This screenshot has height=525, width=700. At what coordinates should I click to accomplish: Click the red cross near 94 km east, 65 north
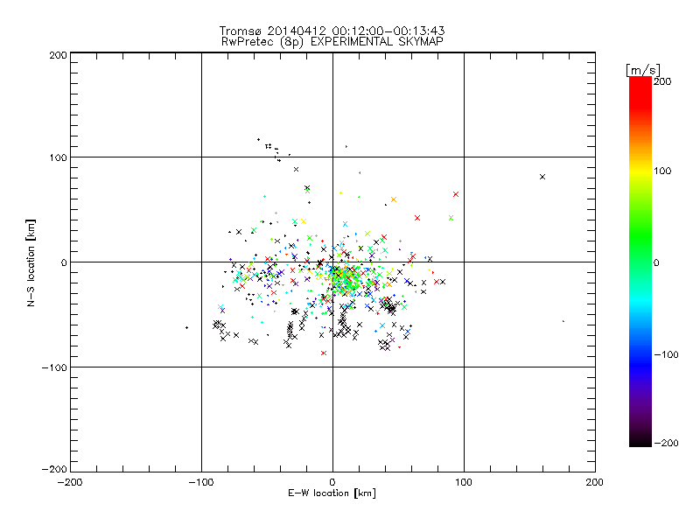coord(456,194)
